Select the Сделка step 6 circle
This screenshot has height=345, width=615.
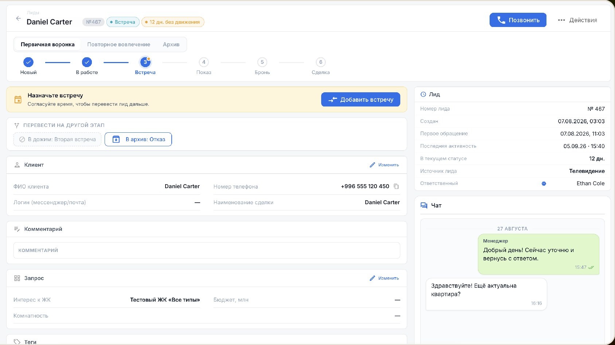pos(321,62)
